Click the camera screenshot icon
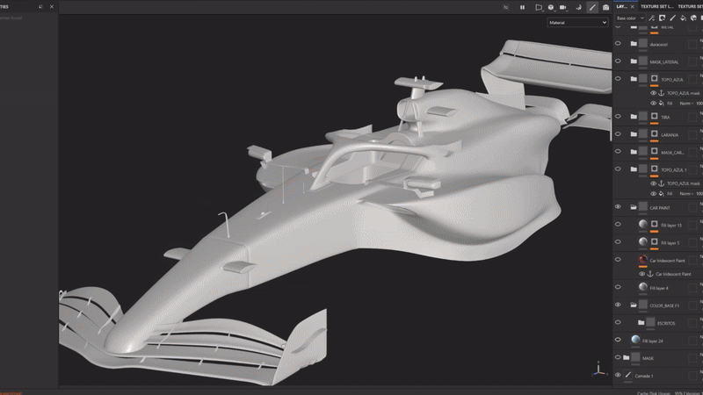The width and height of the screenshot is (703, 395). (x=605, y=7)
